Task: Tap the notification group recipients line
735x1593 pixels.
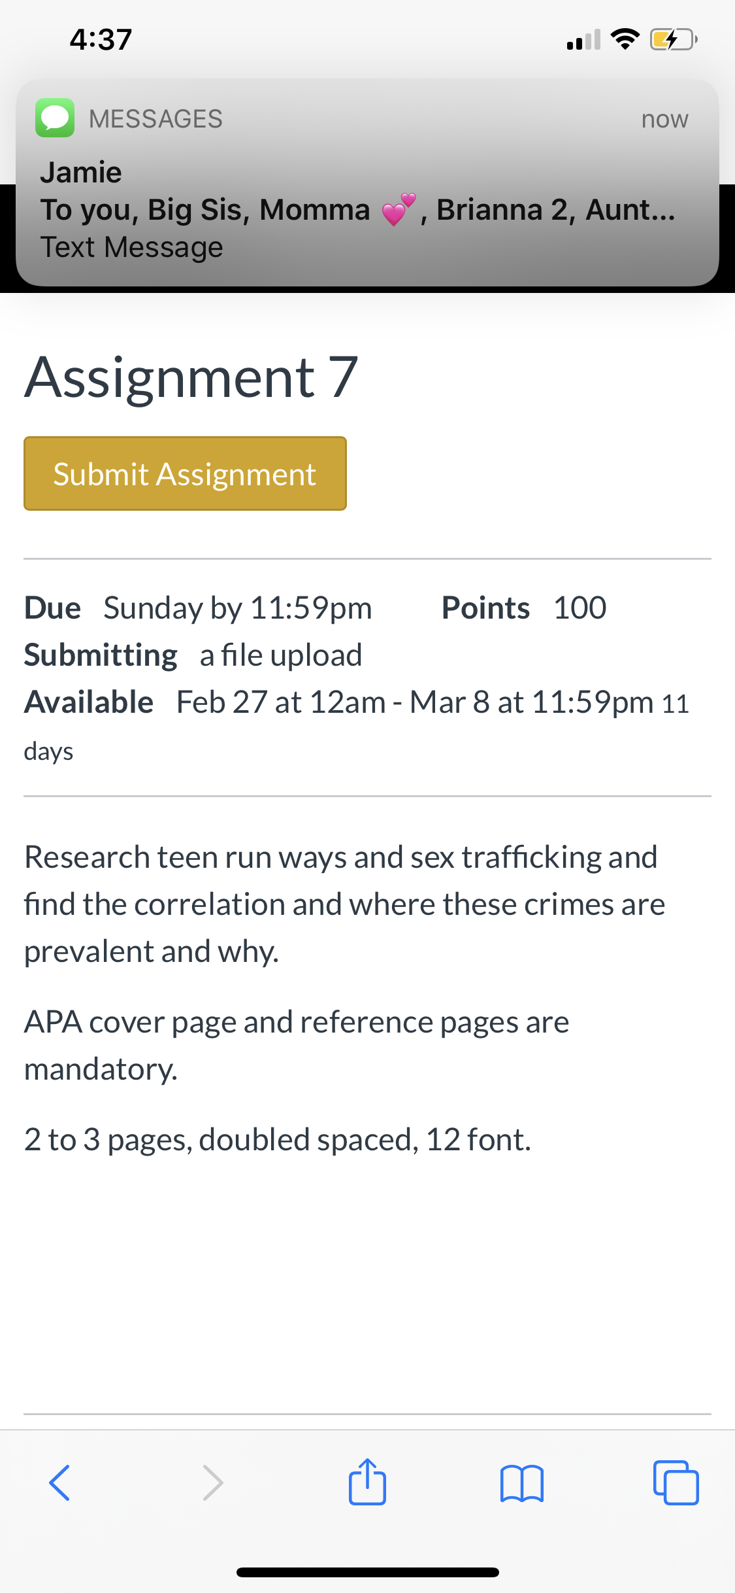Action: click(x=357, y=210)
